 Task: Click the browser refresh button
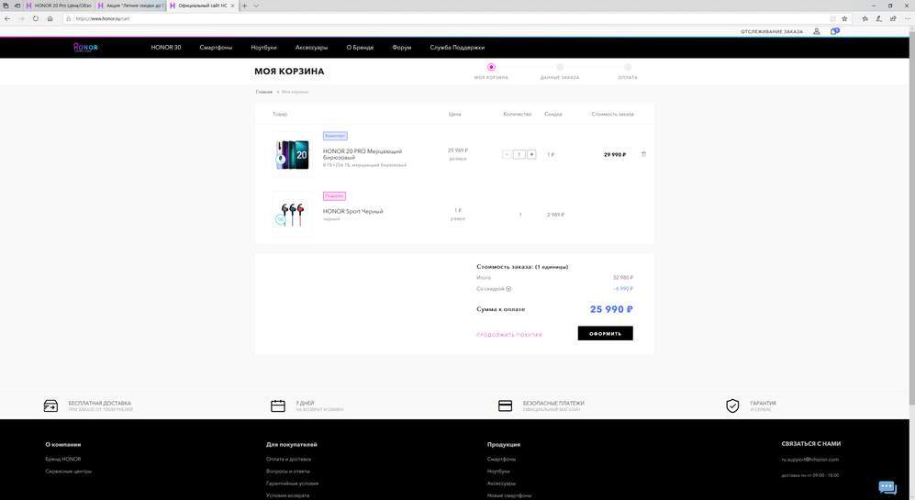[x=35, y=18]
